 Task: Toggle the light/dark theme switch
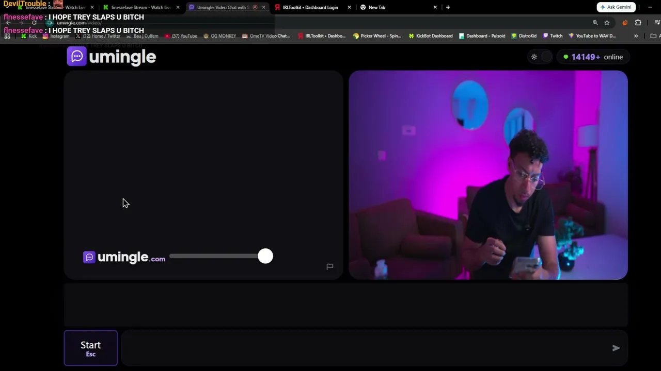tap(540, 57)
